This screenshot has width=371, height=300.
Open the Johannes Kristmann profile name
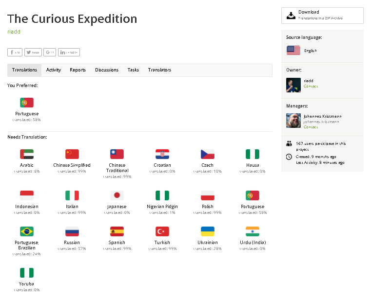click(x=323, y=116)
